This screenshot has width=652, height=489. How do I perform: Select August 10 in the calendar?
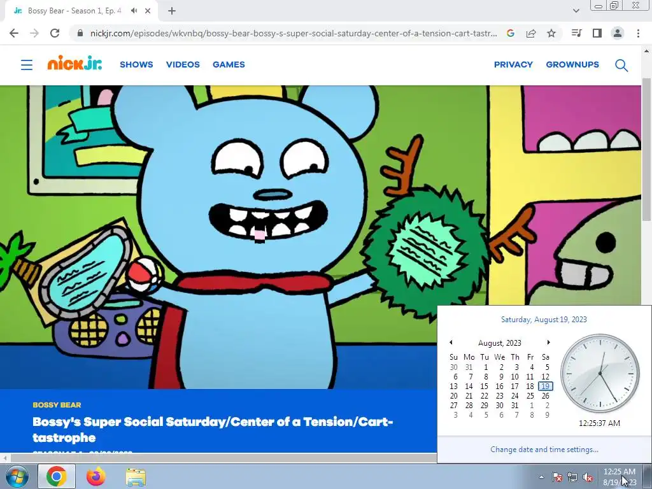[x=514, y=377]
